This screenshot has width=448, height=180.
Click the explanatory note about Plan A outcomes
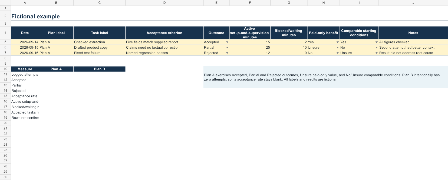[x=326, y=77]
